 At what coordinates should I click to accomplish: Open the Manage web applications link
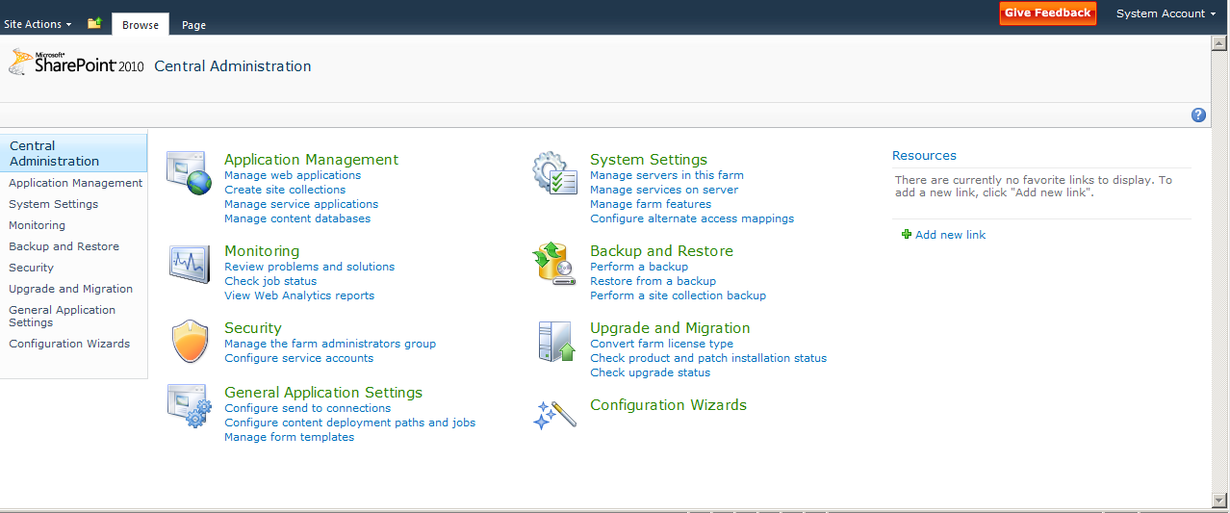click(293, 175)
